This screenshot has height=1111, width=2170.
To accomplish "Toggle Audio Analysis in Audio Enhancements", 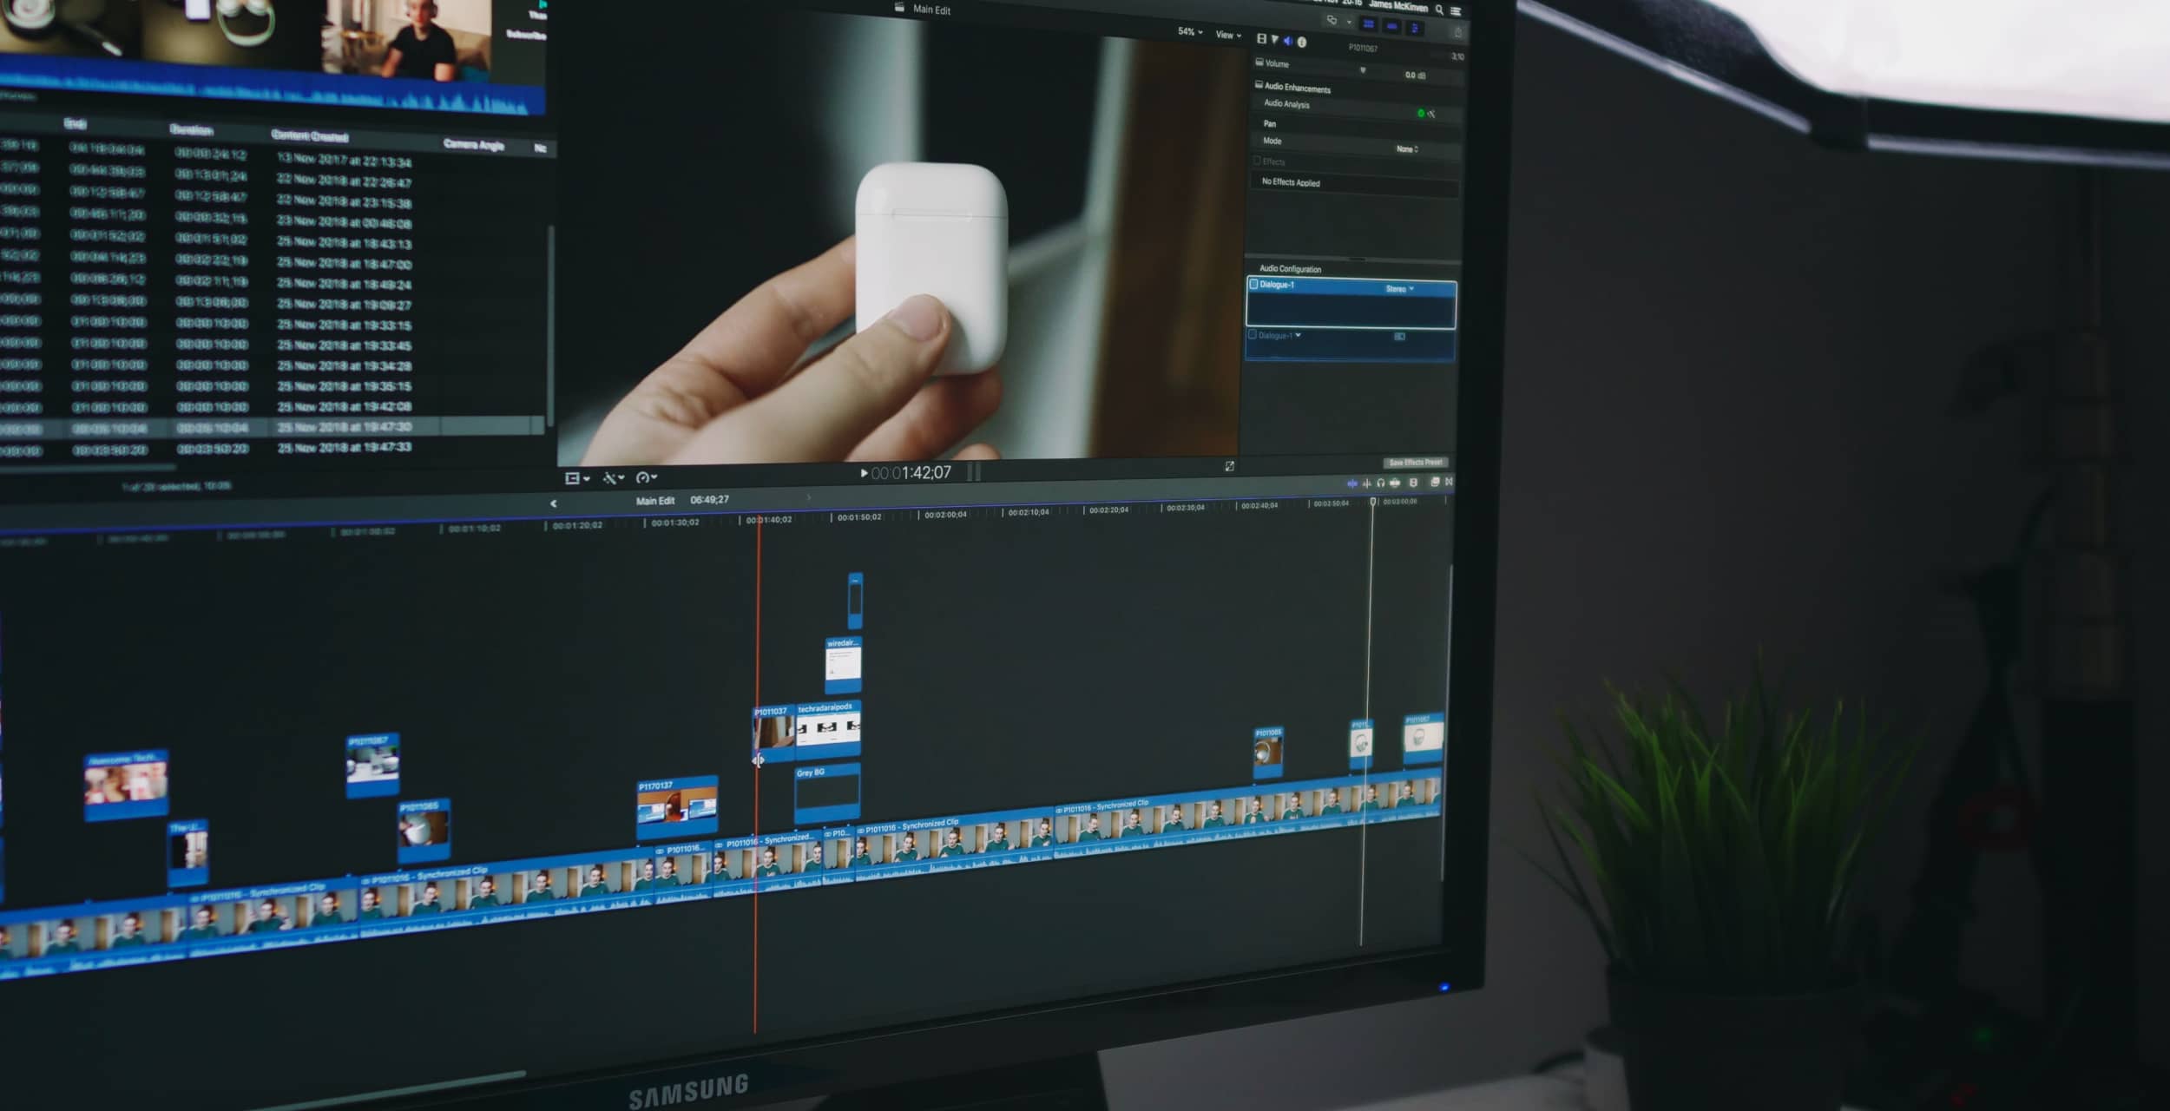I will click(x=1421, y=114).
